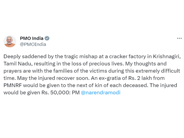This screenshot has width=184, height=138.
Task: Click the PMNRF abbreviation in the tweet
Action: (x=13, y=85)
